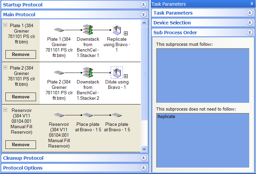Click the second Place plate at Bravo icon
This screenshot has height=174, width=256.
coord(117,115)
